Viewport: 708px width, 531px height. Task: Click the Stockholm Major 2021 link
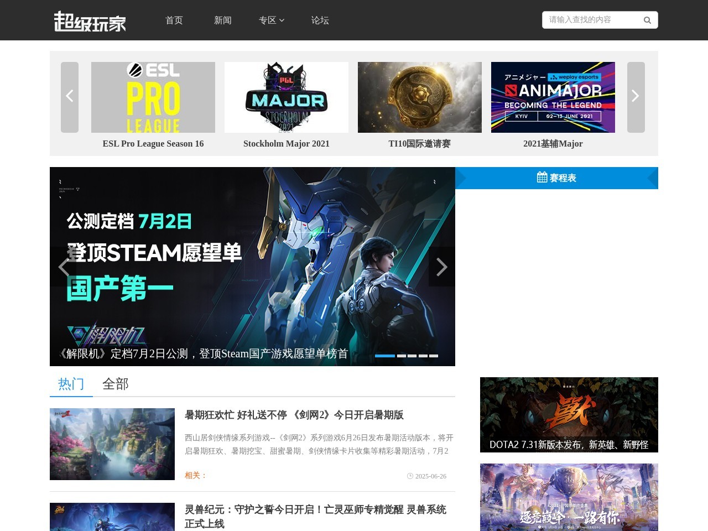(287, 144)
